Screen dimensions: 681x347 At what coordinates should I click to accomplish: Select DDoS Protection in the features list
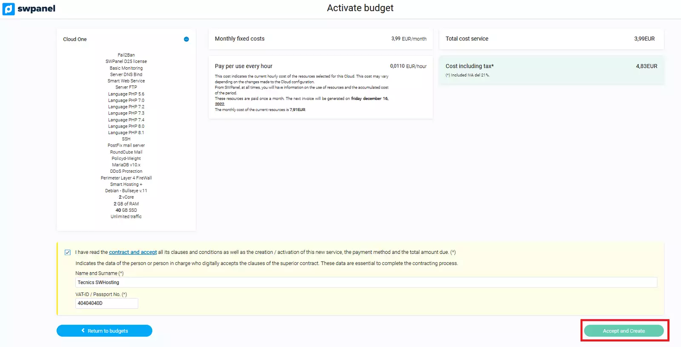(126, 171)
